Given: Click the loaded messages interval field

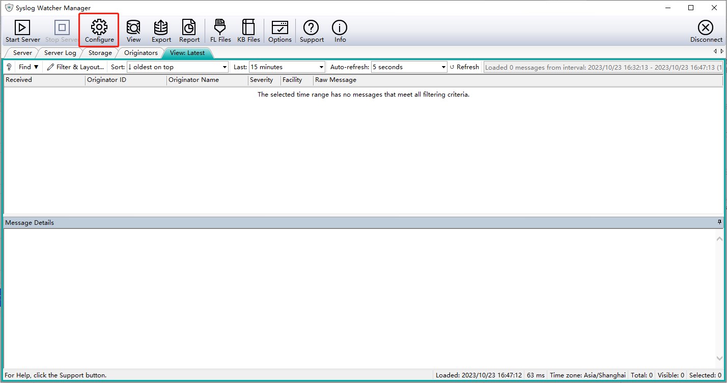Looking at the screenshot, I should pyautogui.click(x=603, y=67).
